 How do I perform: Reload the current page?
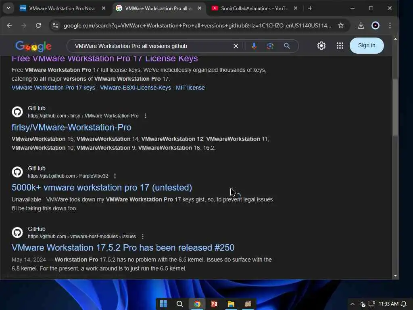pyautogui.click(x=38, y=25)
